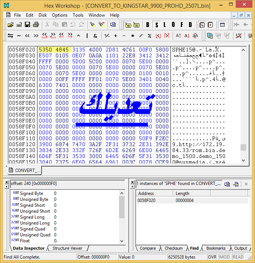This screenshot has height=263, width=255.
Task: Apply the Multiply (*) operation
Action: [133, 36]
